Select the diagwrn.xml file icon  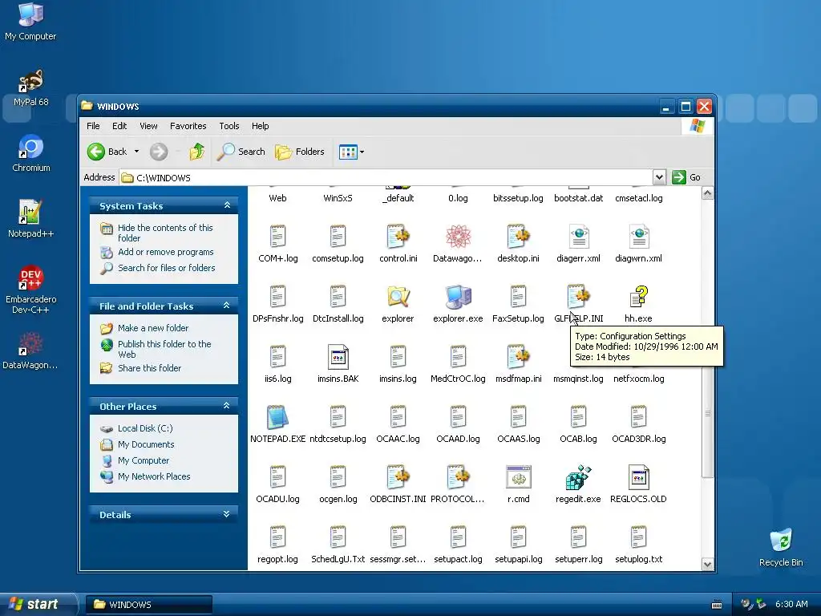pyautogui.click(x=639, y=237)
